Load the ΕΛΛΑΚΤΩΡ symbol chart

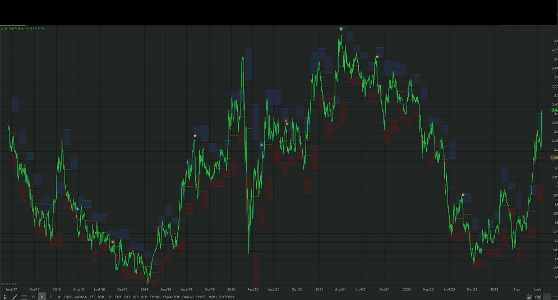click(x=172, y=297)
